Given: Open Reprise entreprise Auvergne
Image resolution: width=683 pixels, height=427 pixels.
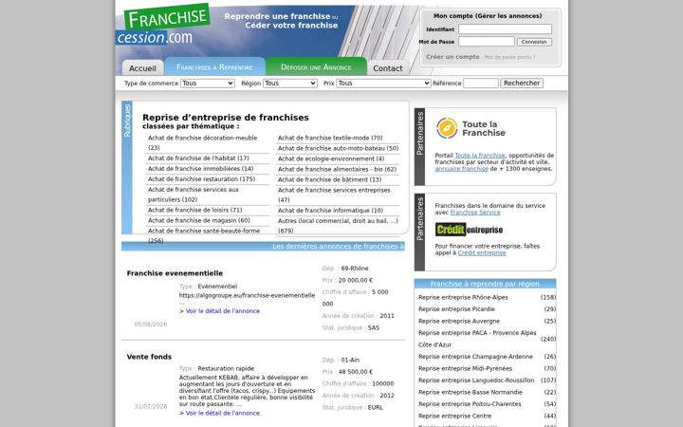Looking at the screenshot, I should tap(459, 321).
